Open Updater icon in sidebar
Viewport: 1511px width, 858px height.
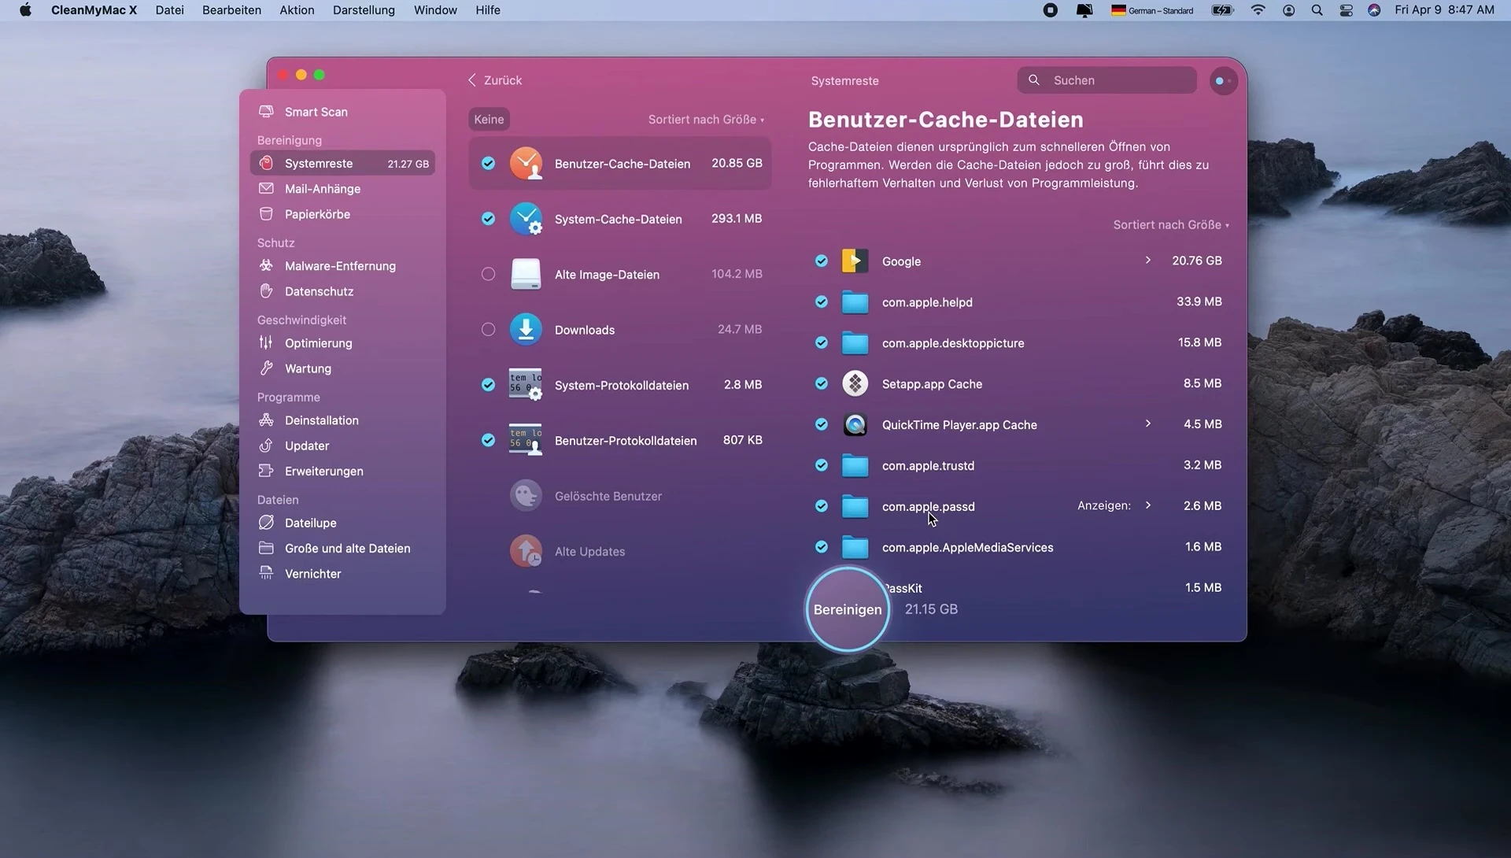(267, 446)
